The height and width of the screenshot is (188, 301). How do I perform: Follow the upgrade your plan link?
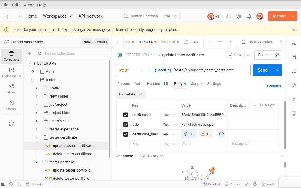tap(161, 30)
